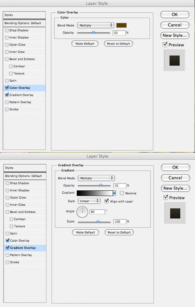
Task: Adjust Color Overlay opacity slider handle
Action: coord(94,32)
